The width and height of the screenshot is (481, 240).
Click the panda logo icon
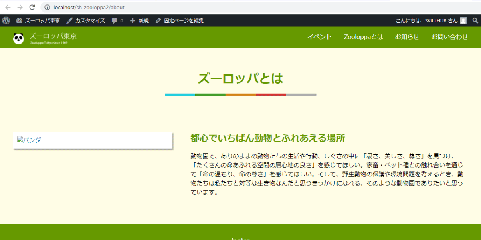tap(18, 38)
